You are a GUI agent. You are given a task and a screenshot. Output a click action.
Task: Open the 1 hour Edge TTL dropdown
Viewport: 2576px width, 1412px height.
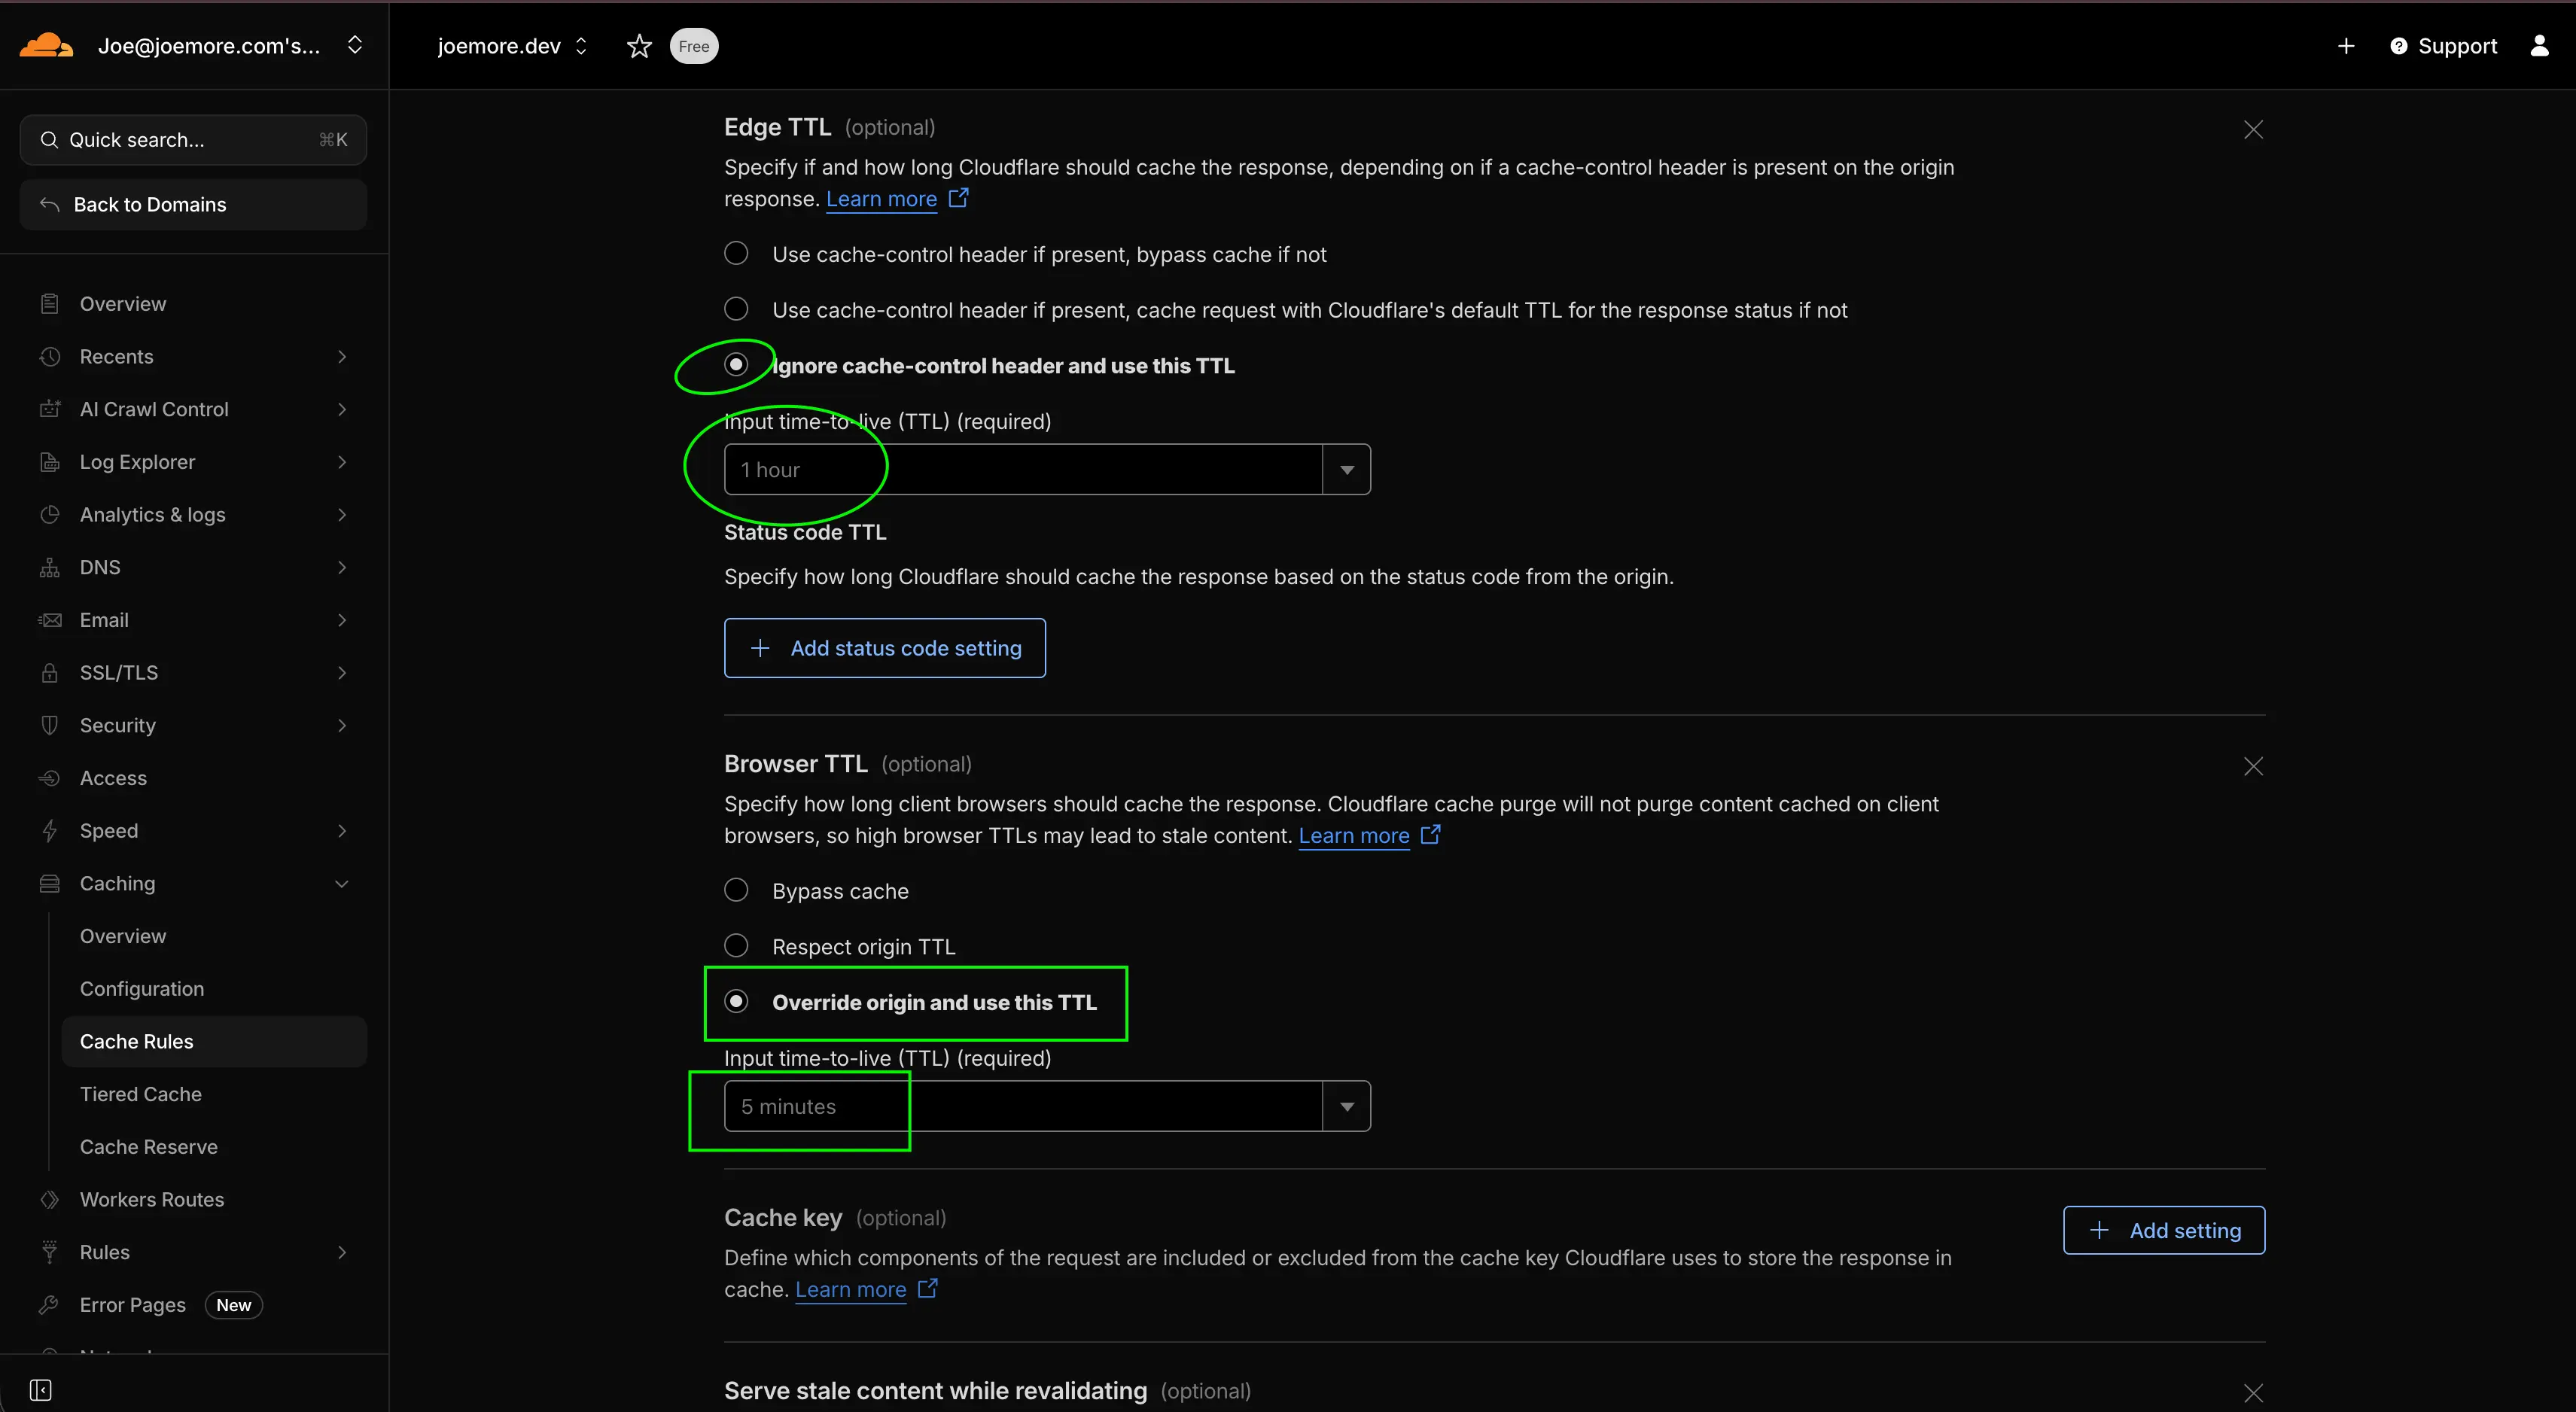(x=1347, y=468)
